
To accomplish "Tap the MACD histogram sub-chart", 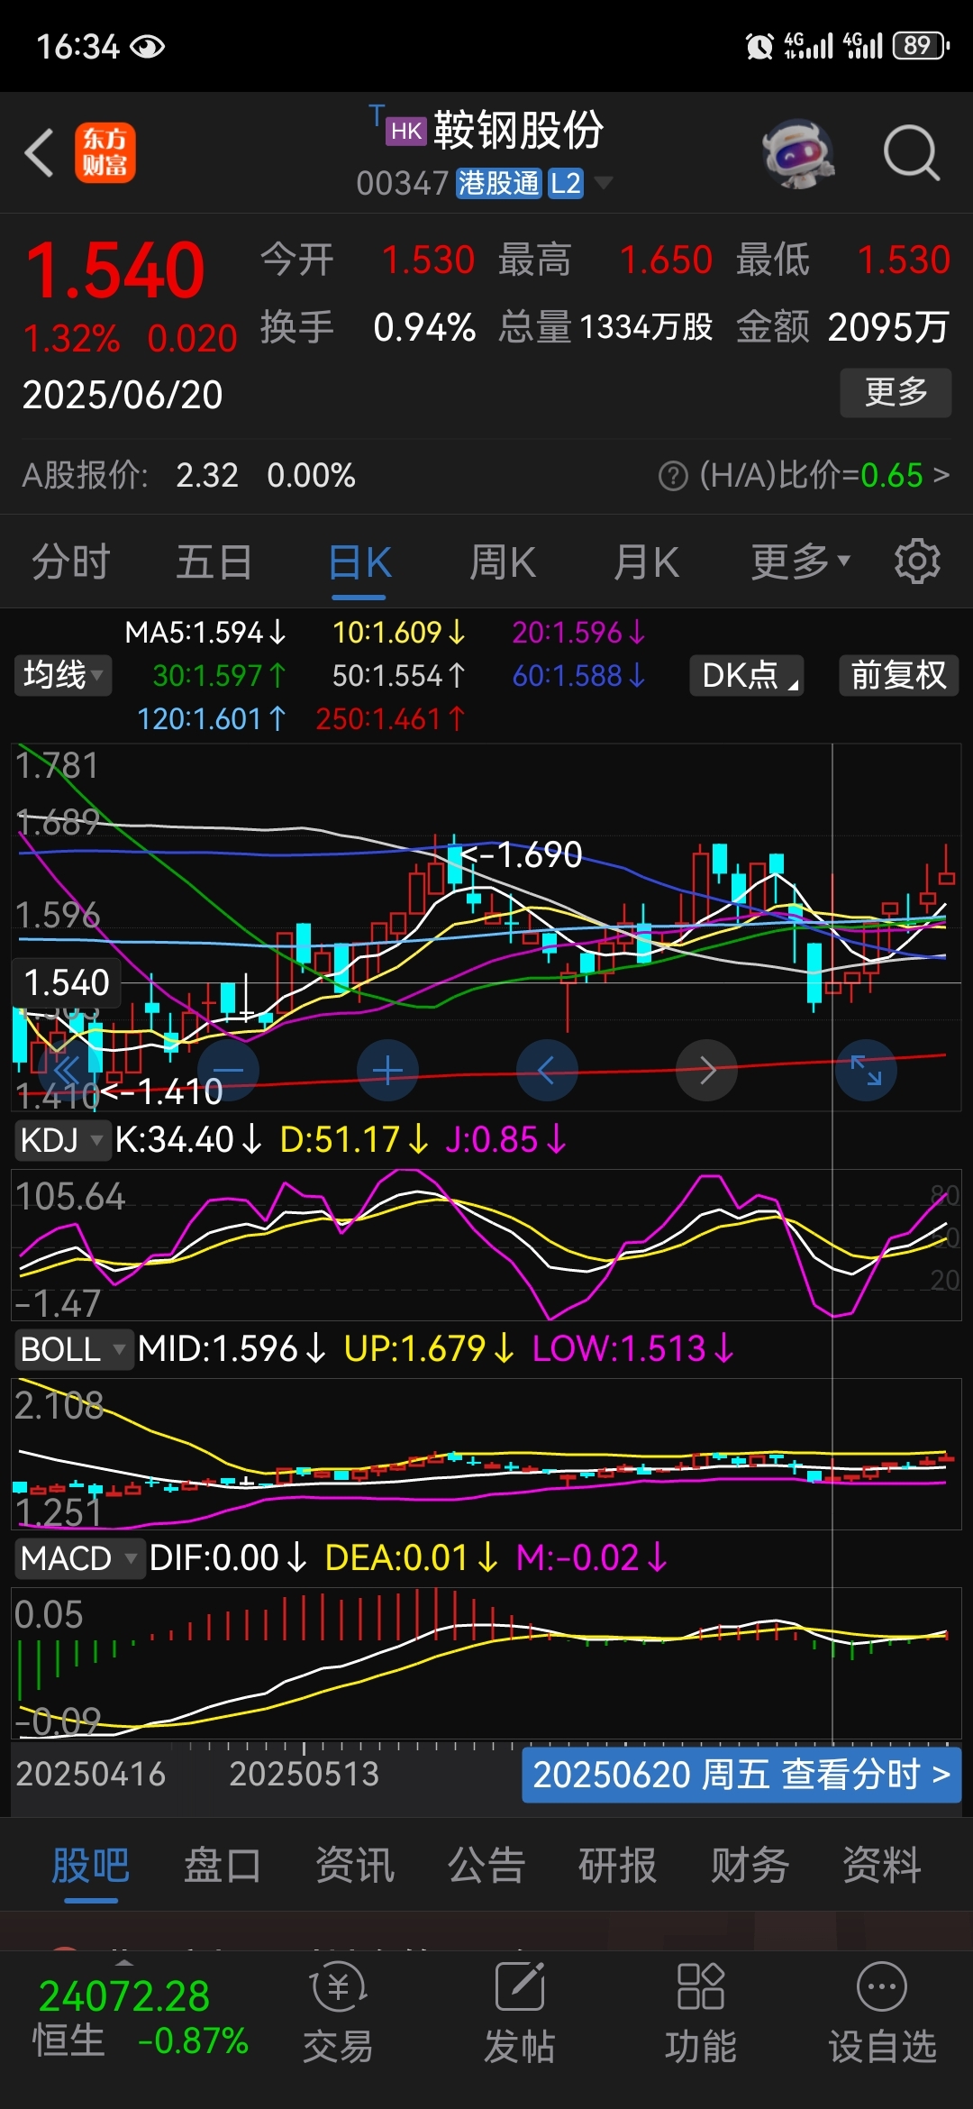I will 486,1664.
